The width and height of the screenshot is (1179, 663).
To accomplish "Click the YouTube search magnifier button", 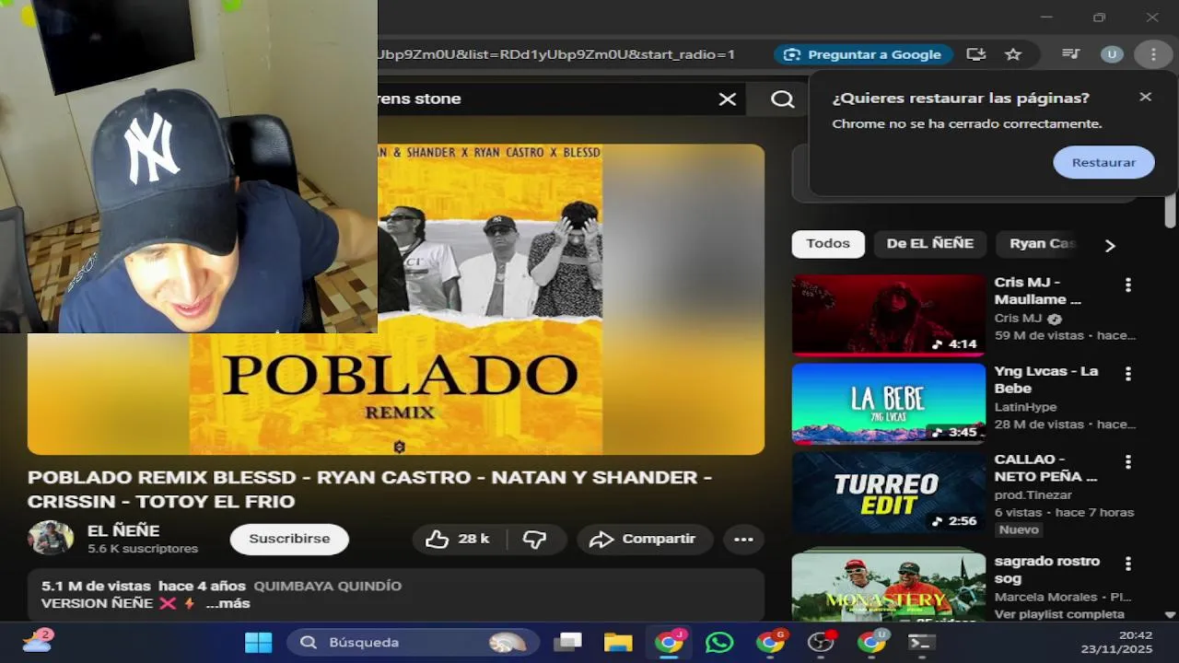I will point(782,99).
